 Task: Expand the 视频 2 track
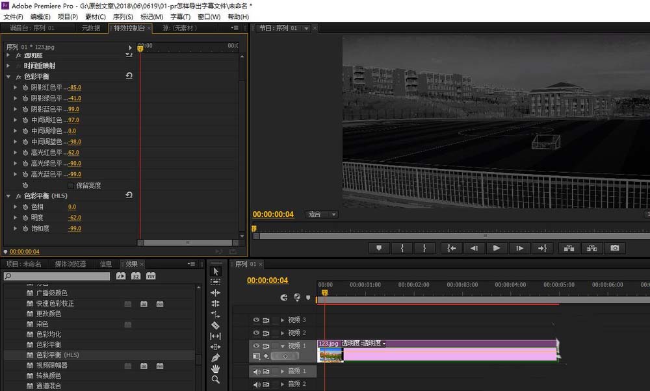point(282,333)
